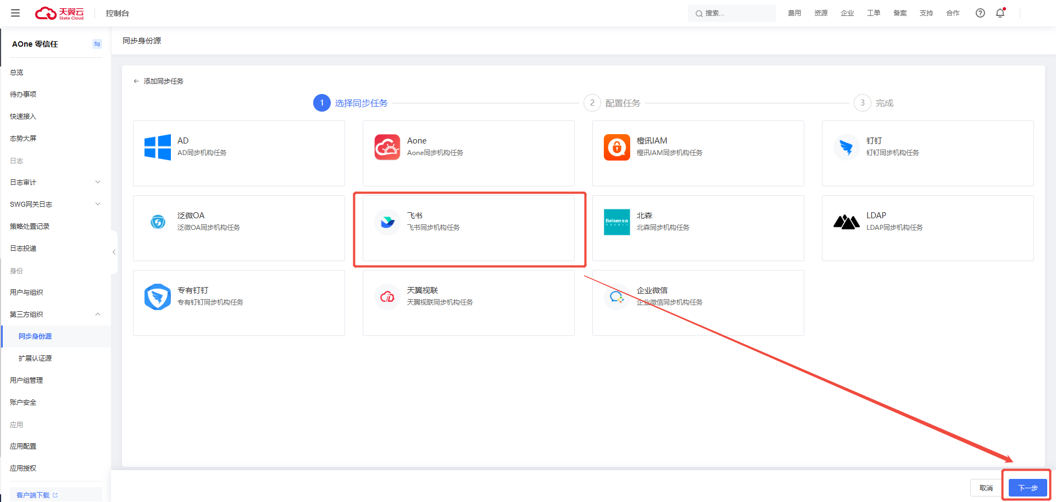Image resolution: width=1056 pixels, height=502 pixels.
Task: Click the AOne switch product icon
Action: click(97, 44)
